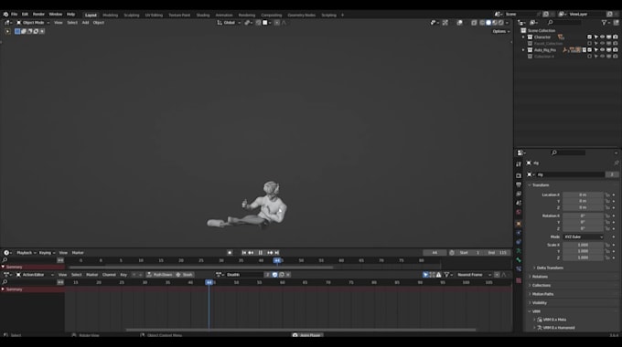Open the Render menu

(x=38, y=15)
